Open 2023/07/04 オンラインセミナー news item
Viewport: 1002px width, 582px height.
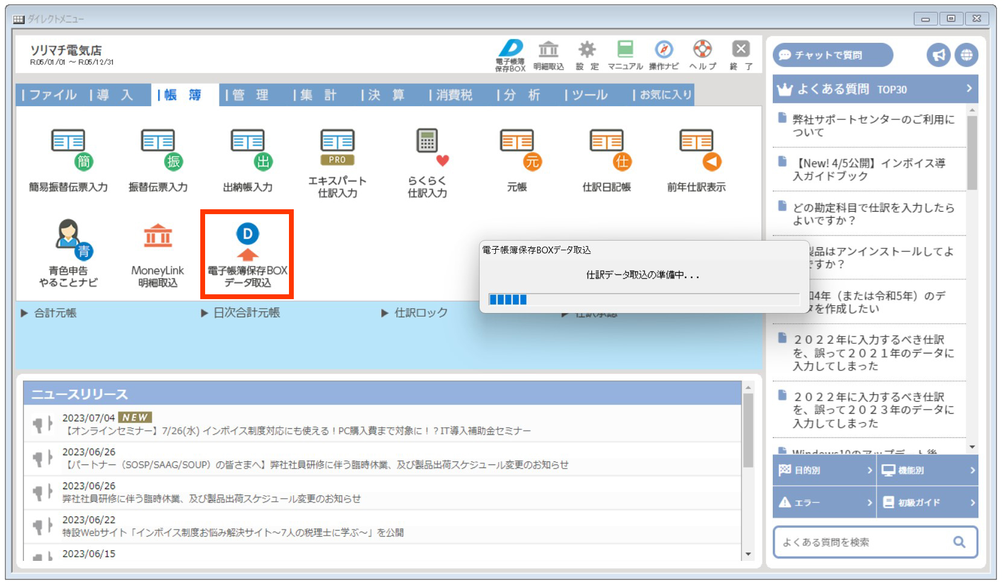(382, 424)
